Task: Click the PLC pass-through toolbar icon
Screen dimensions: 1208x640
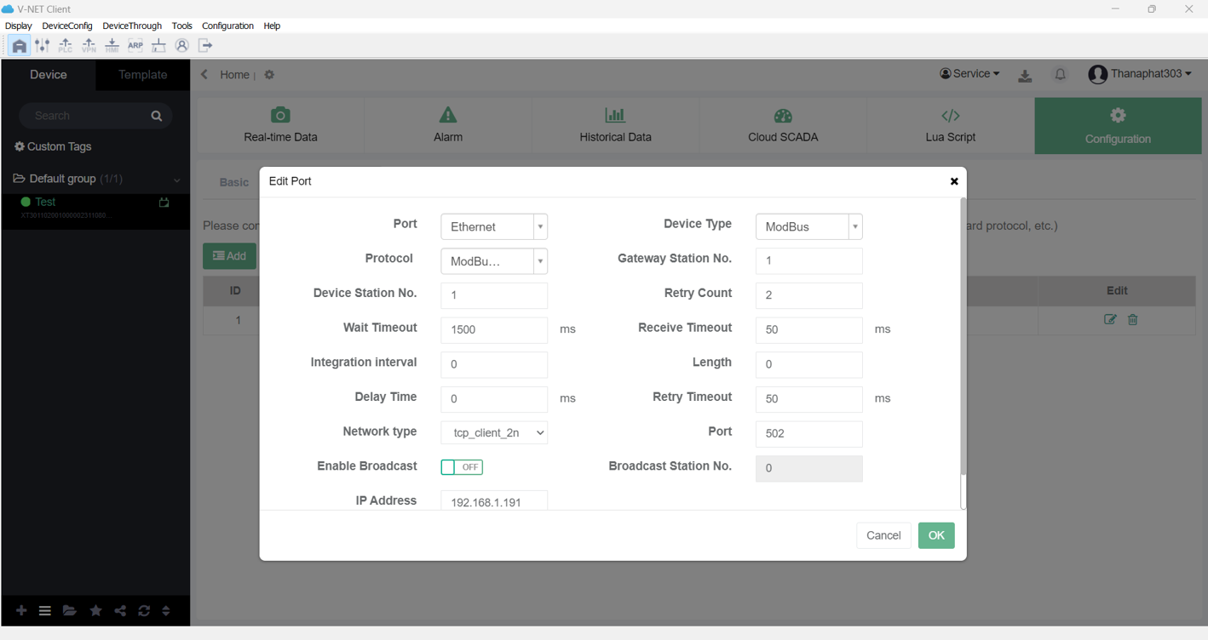Action: tap(66, 46)
